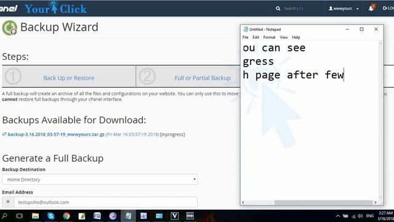Image resolution: width=394 pixels, height=222 pixels.
Task: Open the waveform audio app on taskbar
Action: [190, 216]
